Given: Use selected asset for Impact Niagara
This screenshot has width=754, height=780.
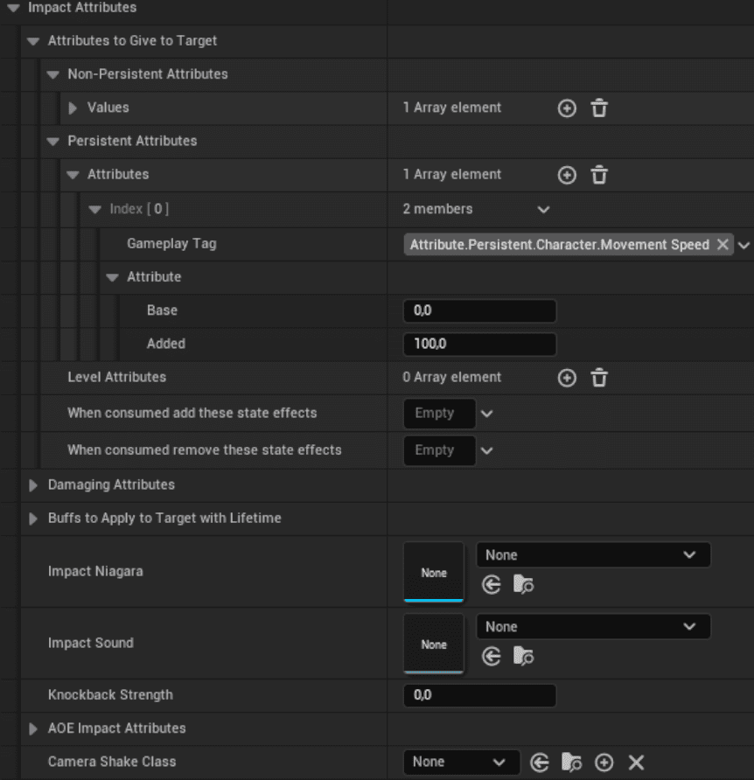Looking at the screenshot, I should pos(492,584).
